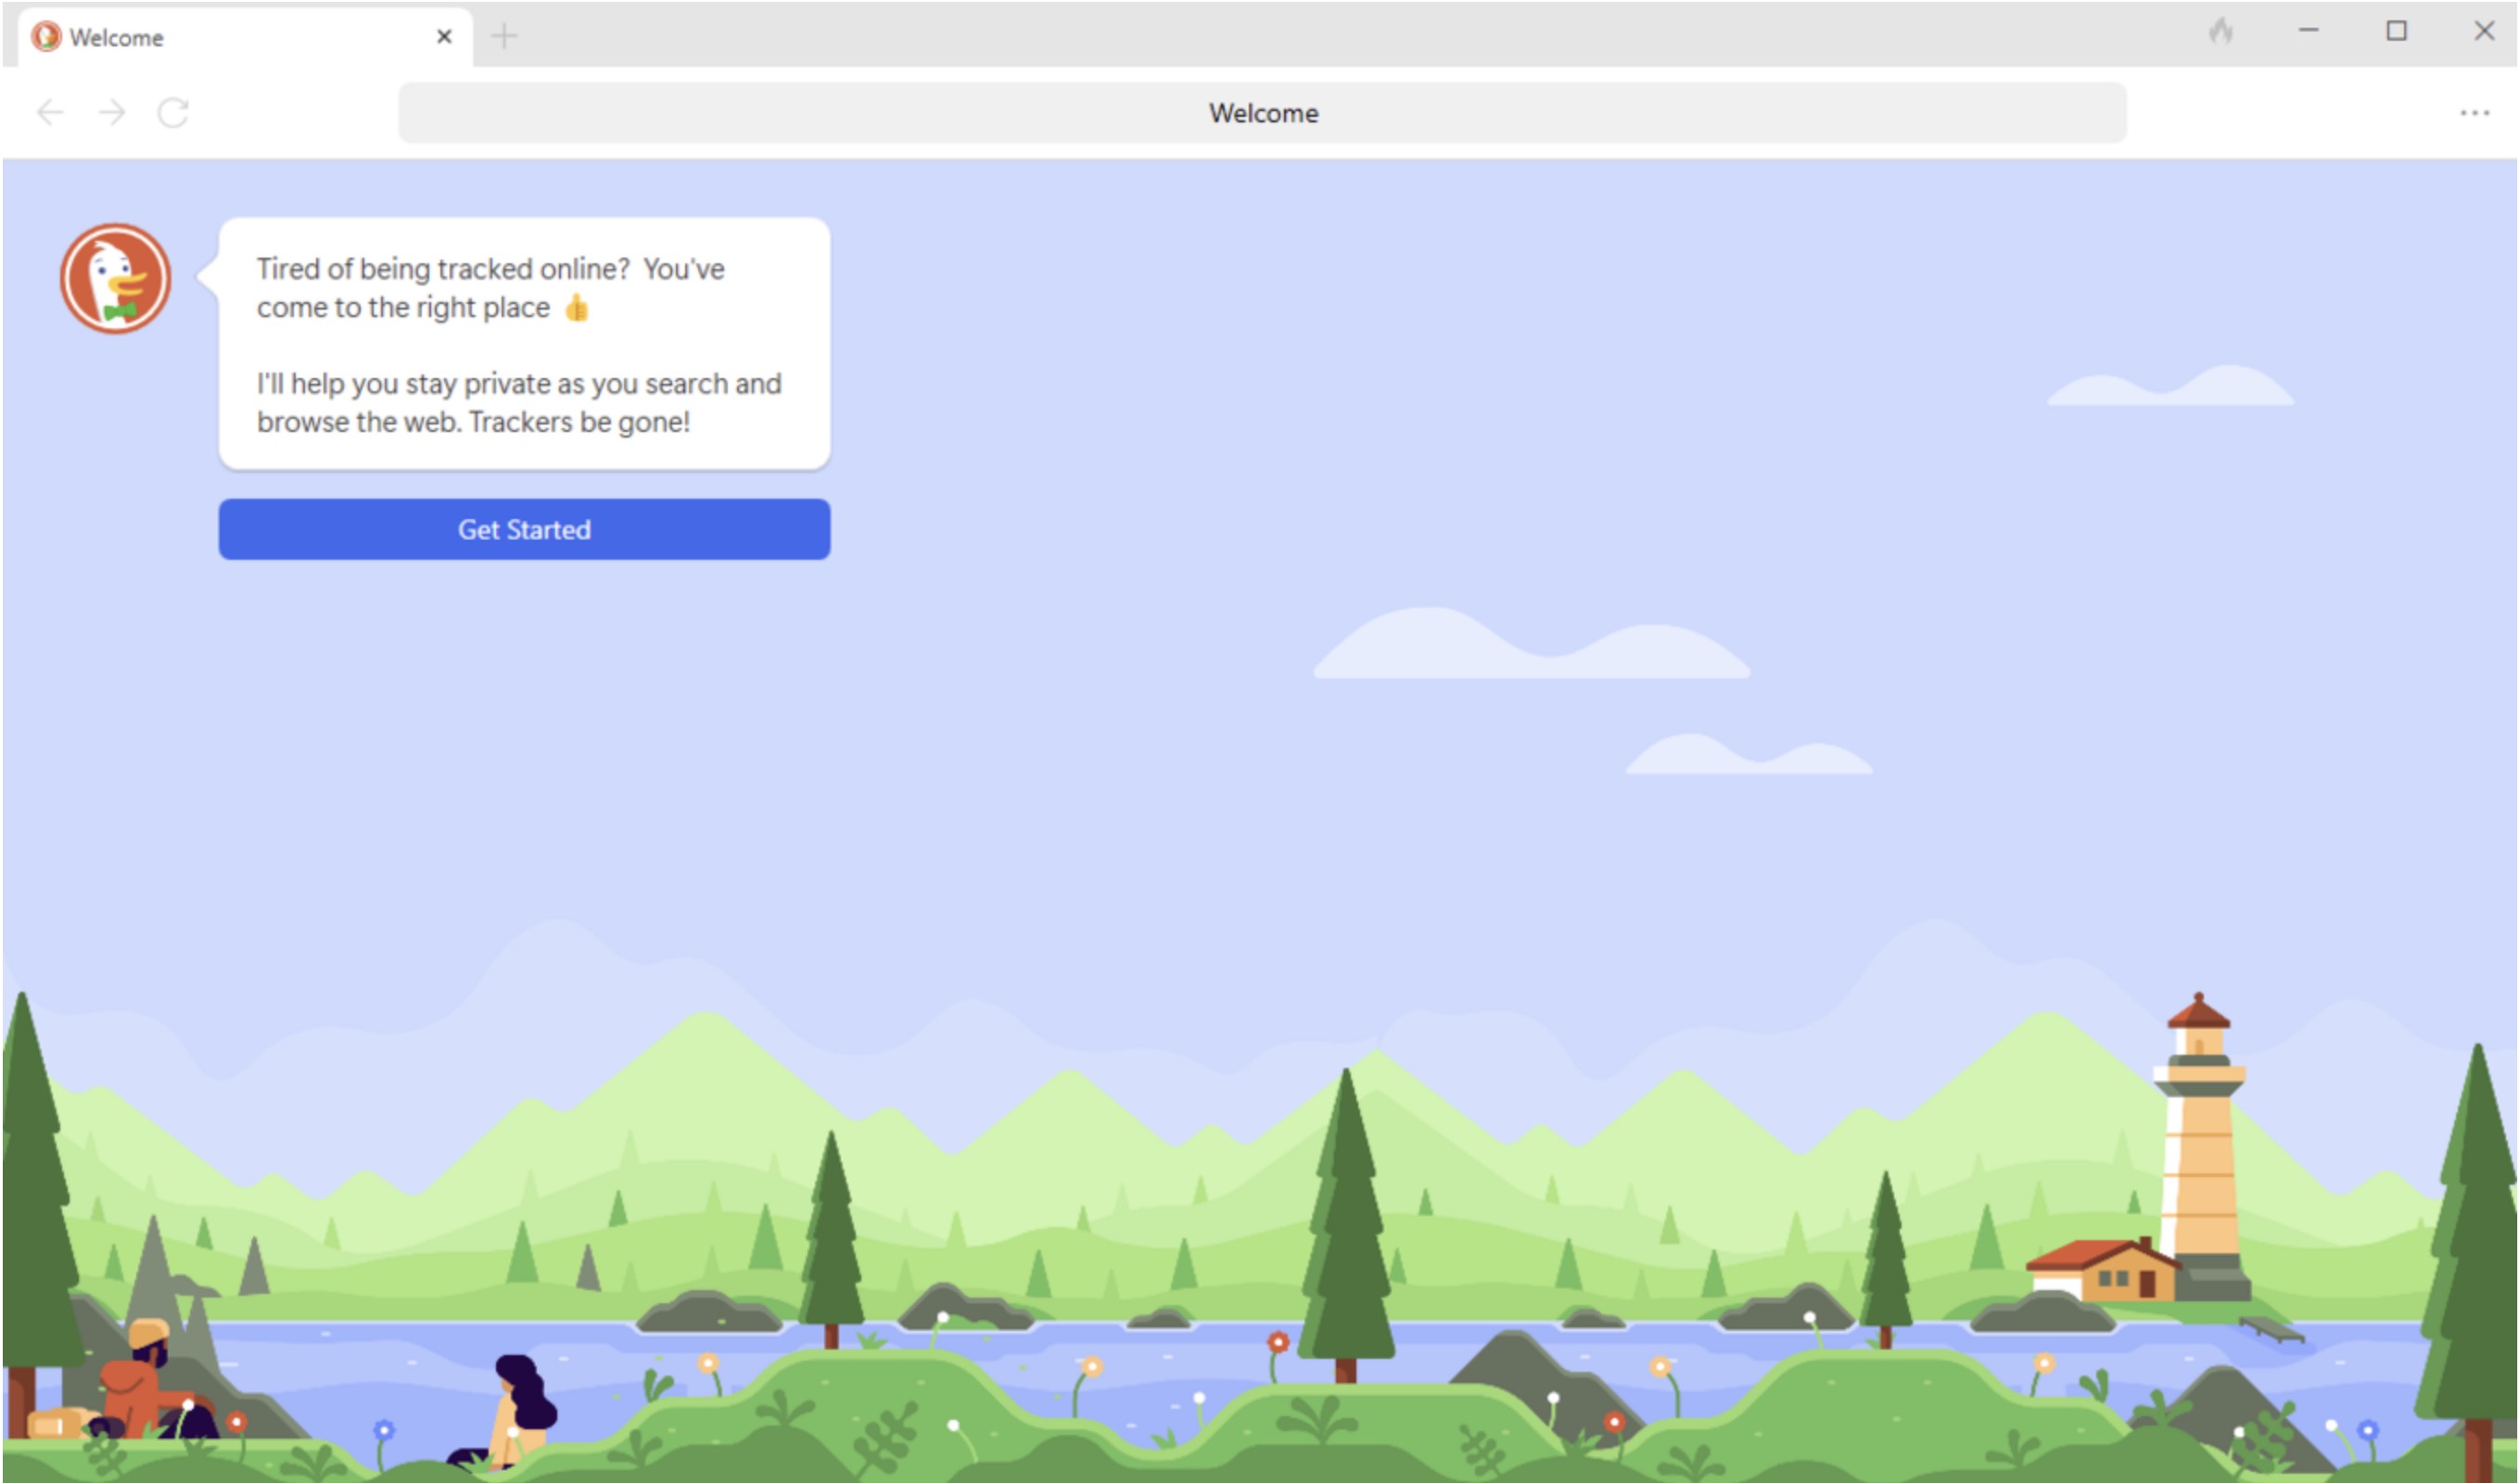Viewport: 2520px width, 1483px height.
Task: Click the DuckDuckGo favicon on the tab
Action: [x=45, y=37]
